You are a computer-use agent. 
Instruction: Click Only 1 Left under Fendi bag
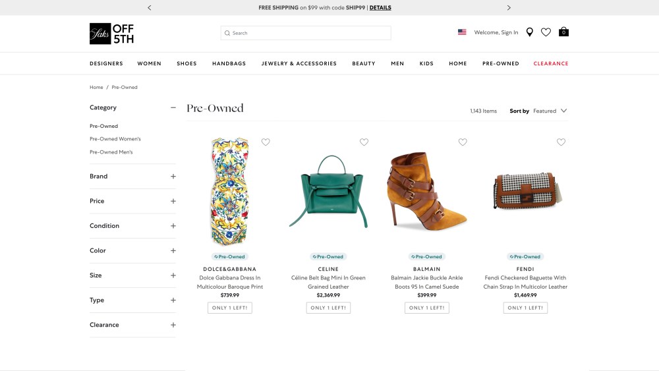525,308
